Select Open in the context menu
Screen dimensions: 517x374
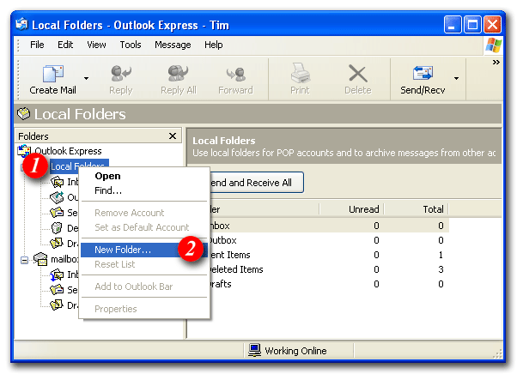[x=107, y=176]
